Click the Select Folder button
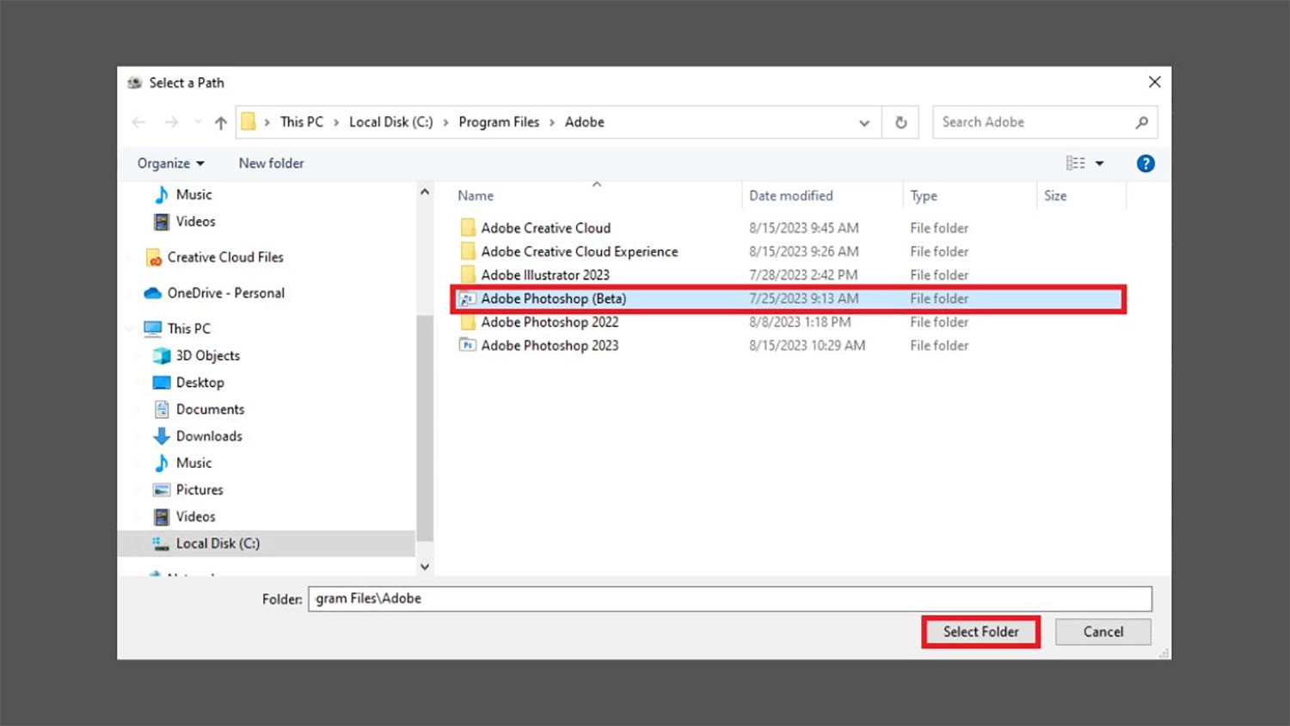This screenshot has width=1290, height=726. point(980,631)
